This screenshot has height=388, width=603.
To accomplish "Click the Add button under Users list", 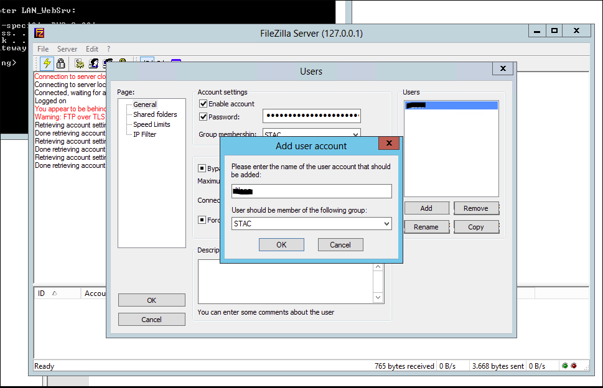I will click(x=426, y=208).
